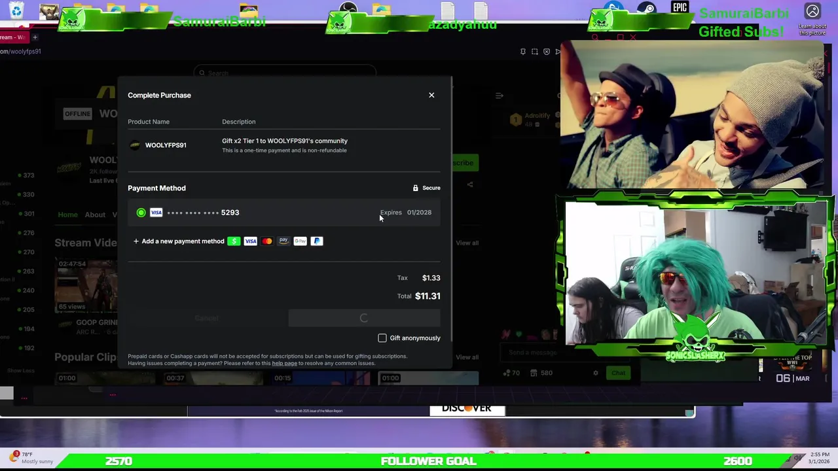
Task: Click the sidebar channel with 301 viewers
Action: (27, 214)
